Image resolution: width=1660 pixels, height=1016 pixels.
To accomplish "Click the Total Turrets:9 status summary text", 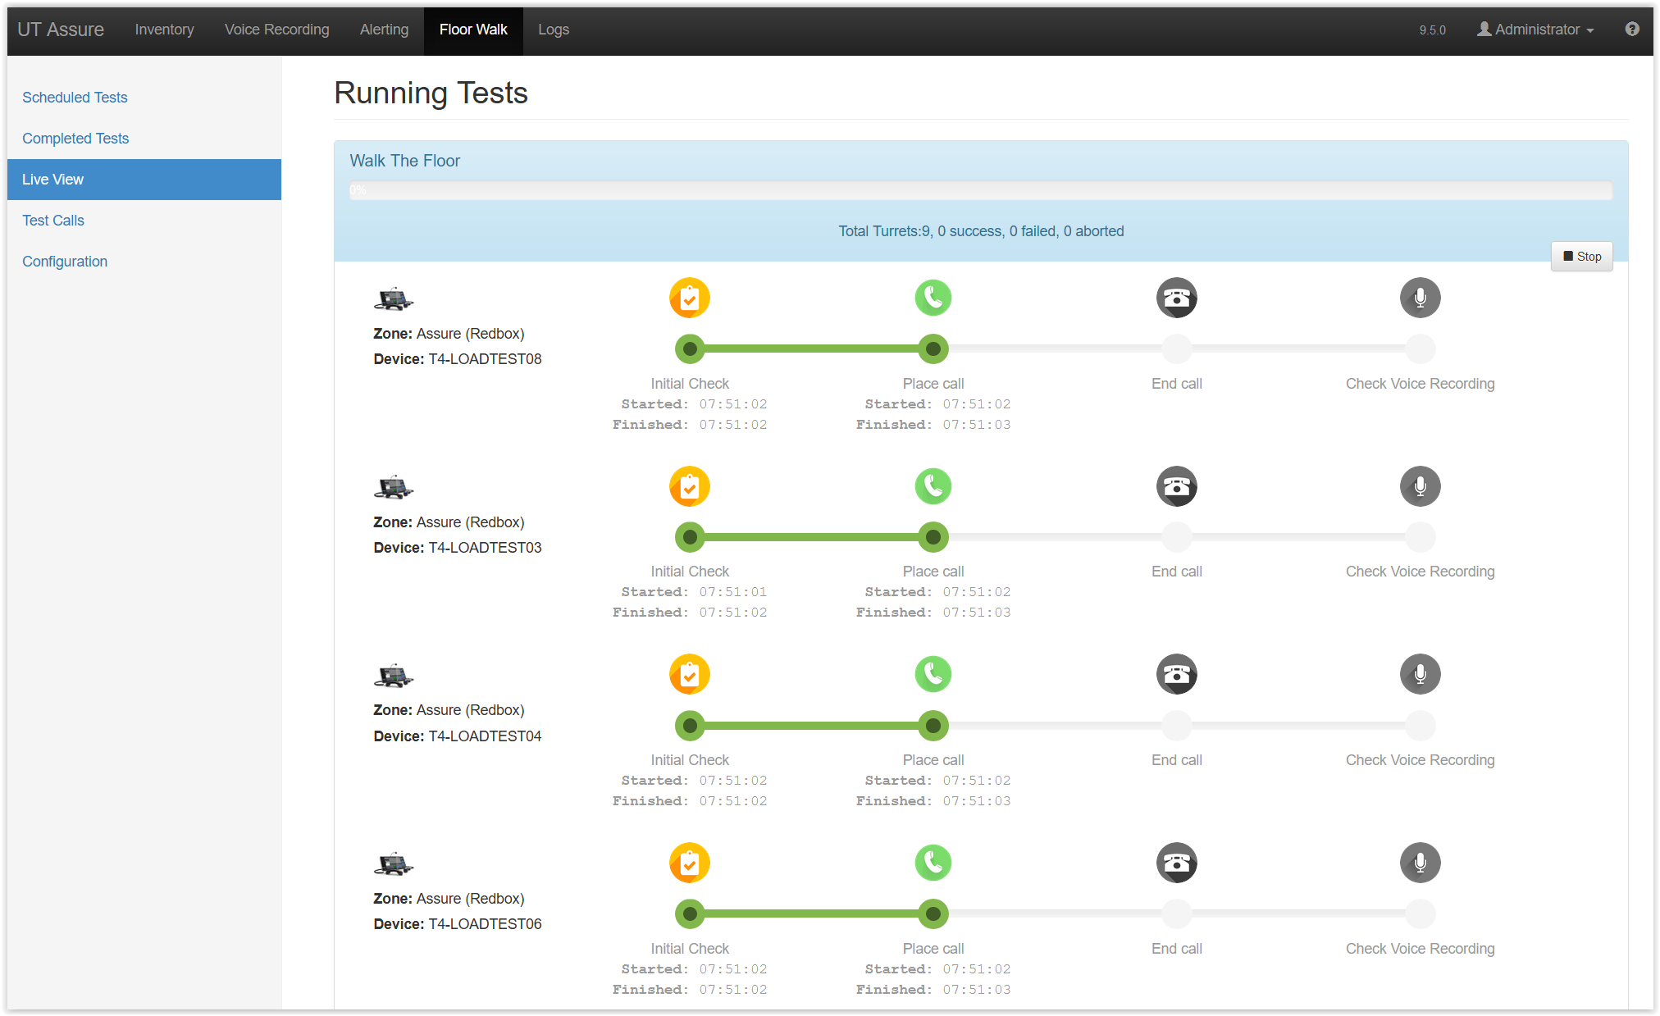I will click(981, 231).
